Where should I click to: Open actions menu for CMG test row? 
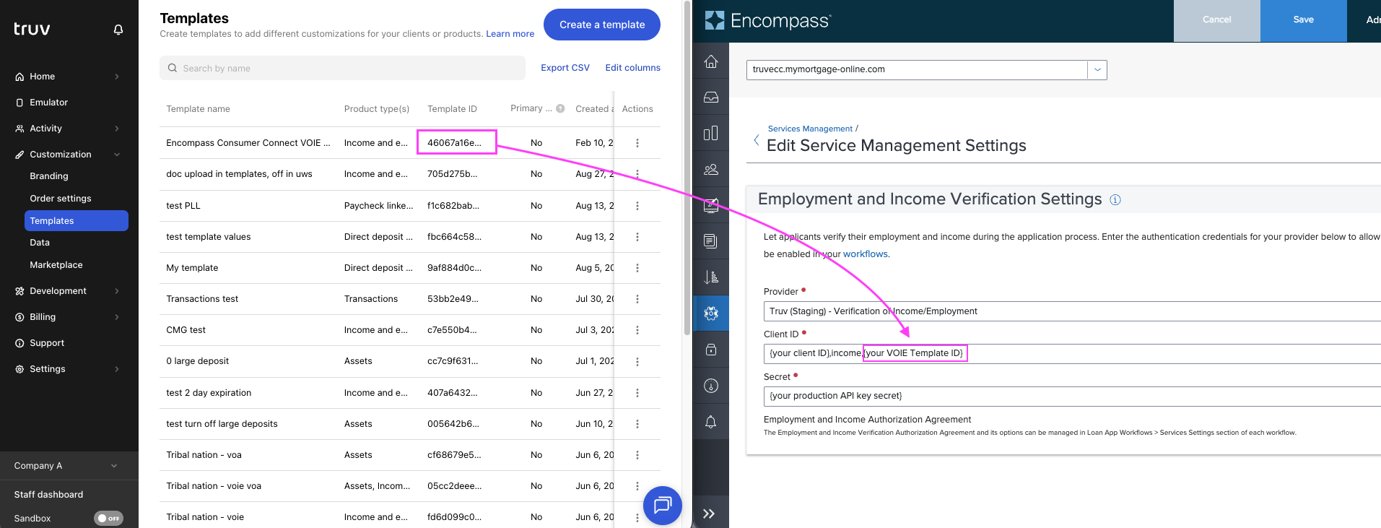click(637, 330)
